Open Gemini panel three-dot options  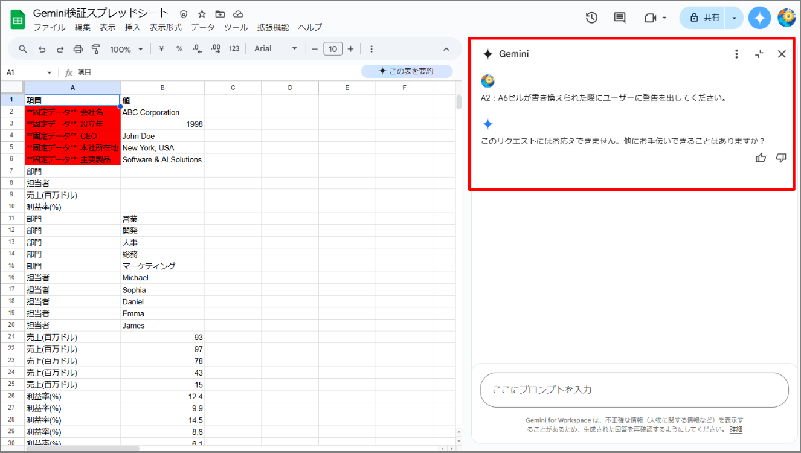point(736,54)
